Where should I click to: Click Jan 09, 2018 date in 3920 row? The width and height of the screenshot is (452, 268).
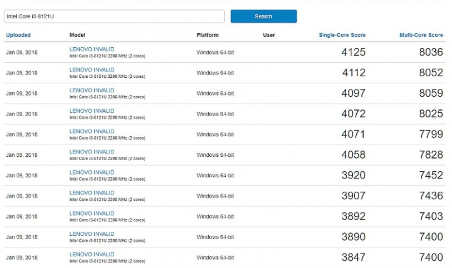point(22,175)
